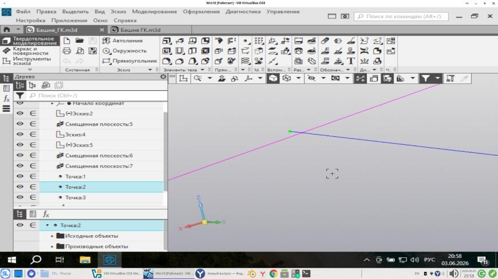Click the tree search field

point(97,95)
